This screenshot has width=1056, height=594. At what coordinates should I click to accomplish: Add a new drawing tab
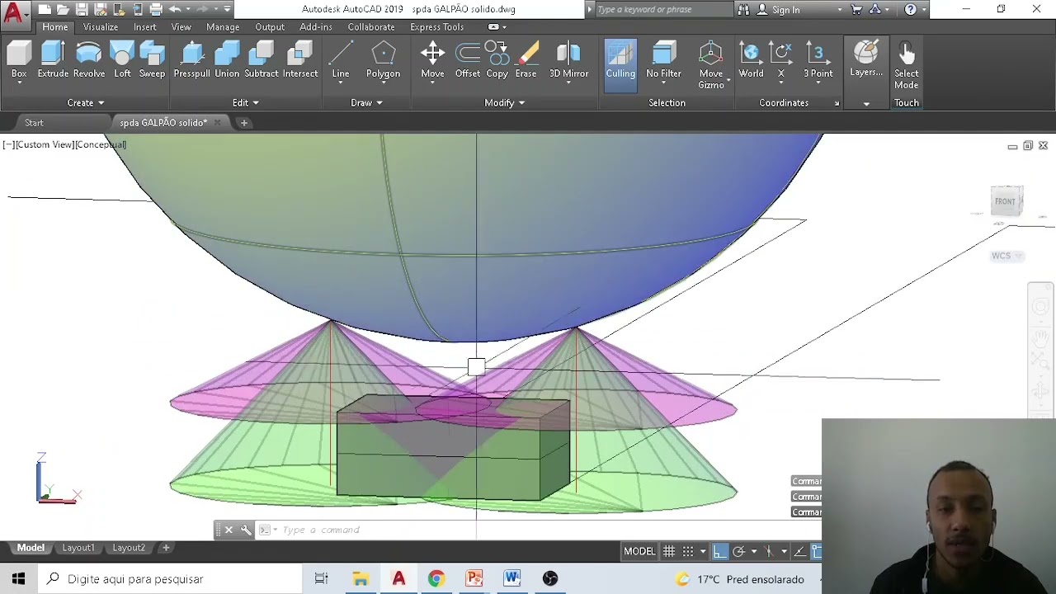point(244,122)
